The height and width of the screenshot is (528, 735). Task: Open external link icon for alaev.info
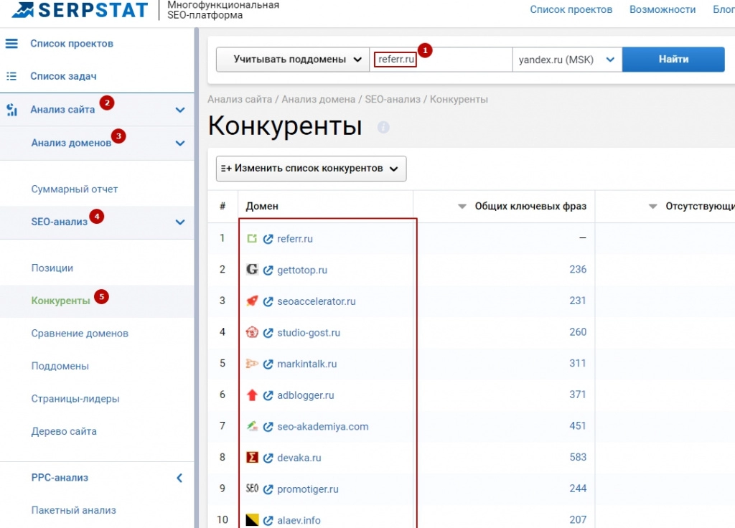coord(268,521)
